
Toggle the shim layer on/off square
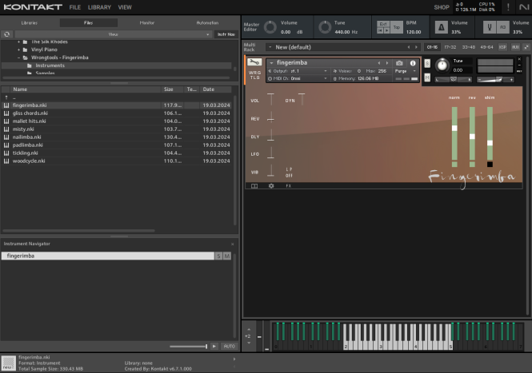point(490,165)
